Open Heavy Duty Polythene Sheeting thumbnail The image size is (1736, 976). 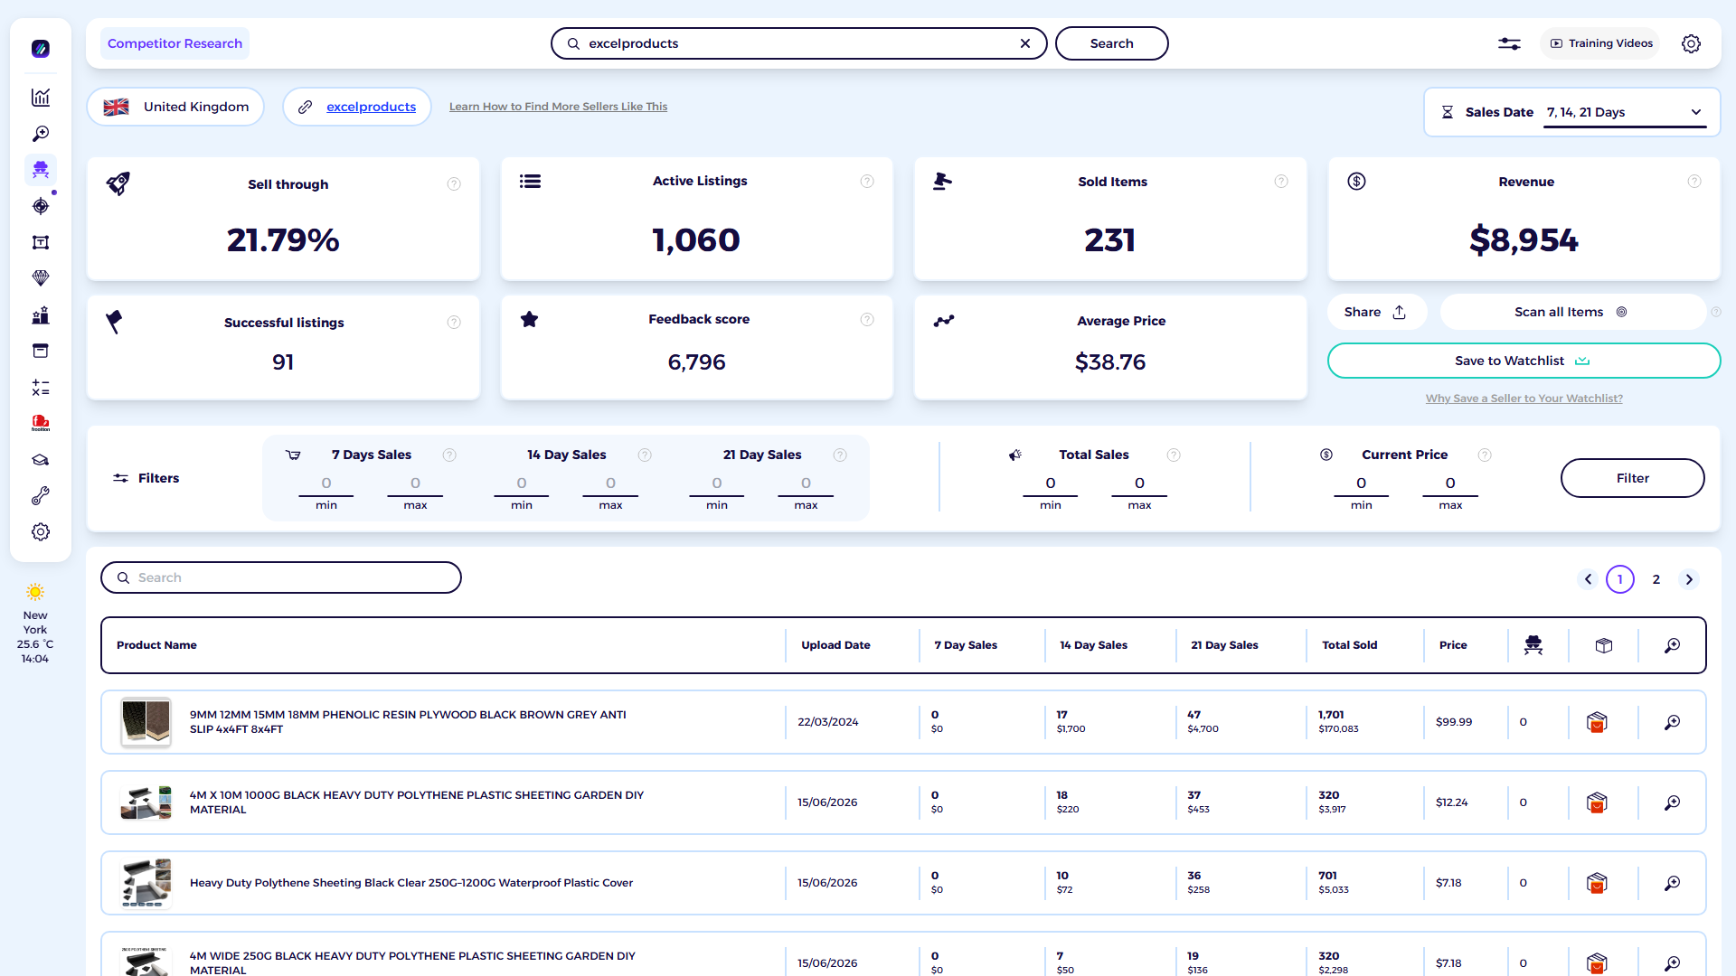[146, 883]
